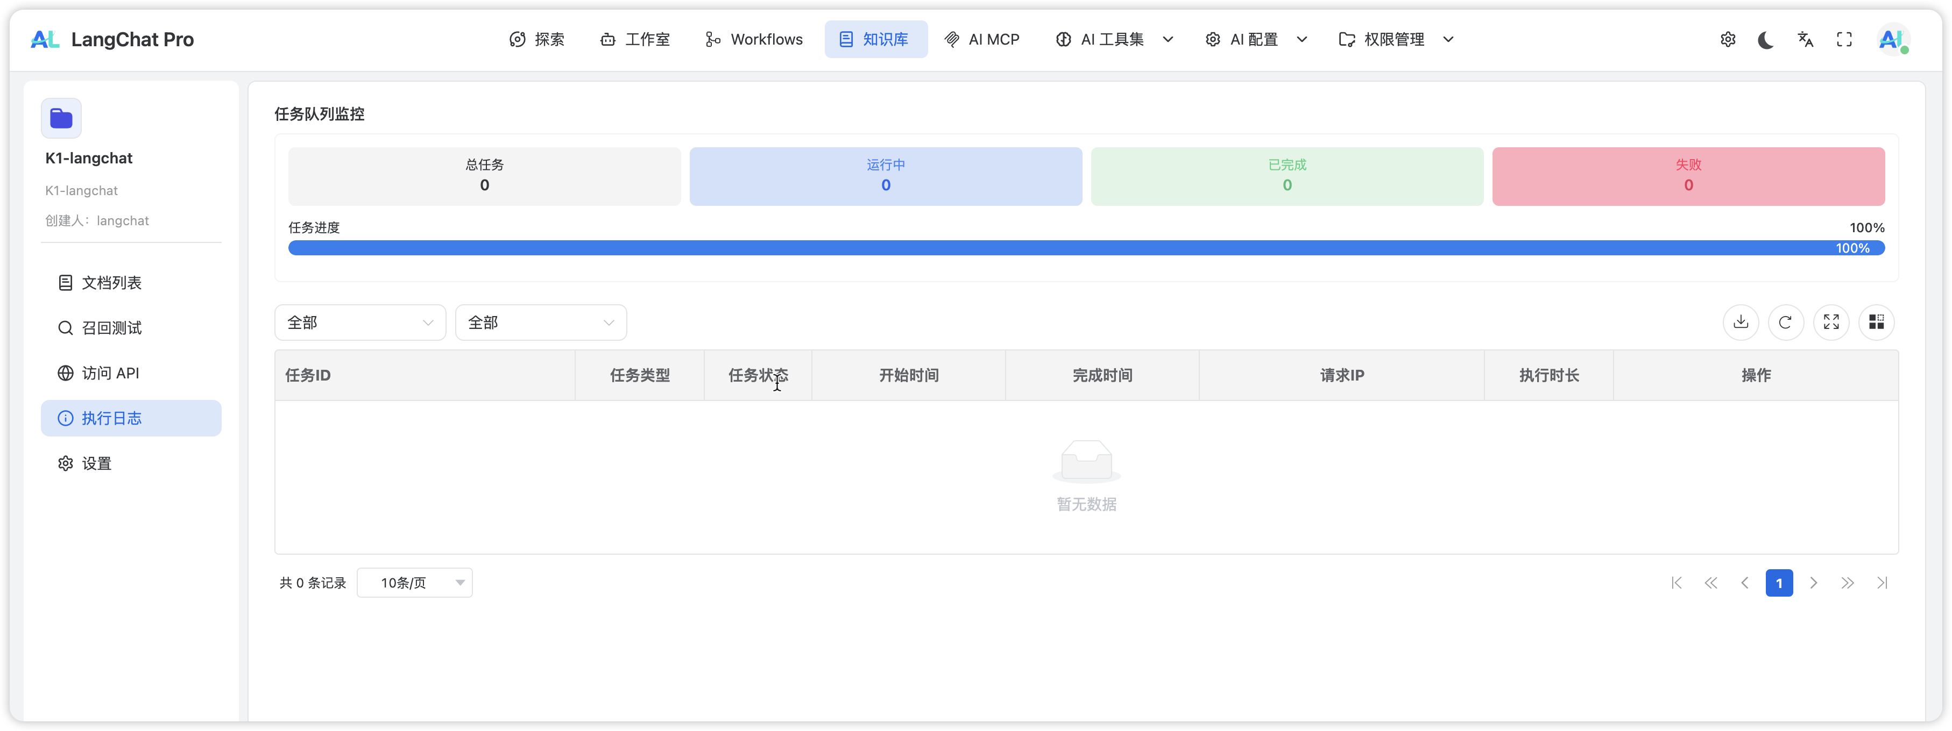Open the second 全部 filter dropdown
Image resolution: width=1952 pixels, height=731 pixels.
coord(540,322)
